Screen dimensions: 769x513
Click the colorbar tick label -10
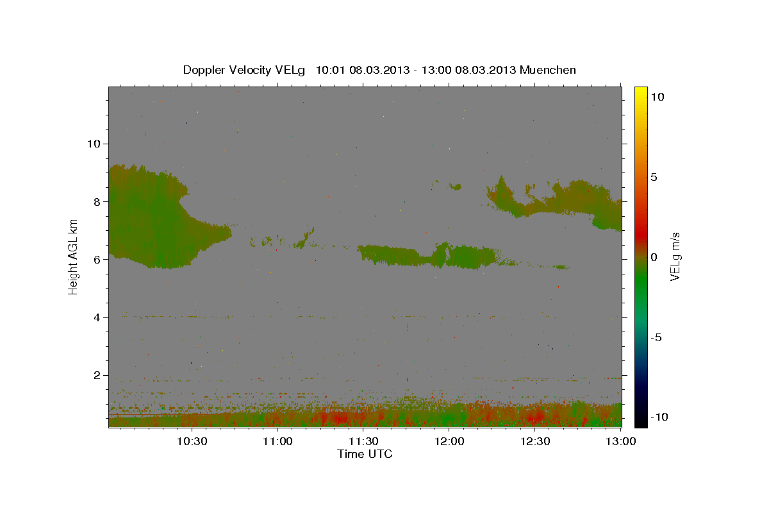coord(659,417)
